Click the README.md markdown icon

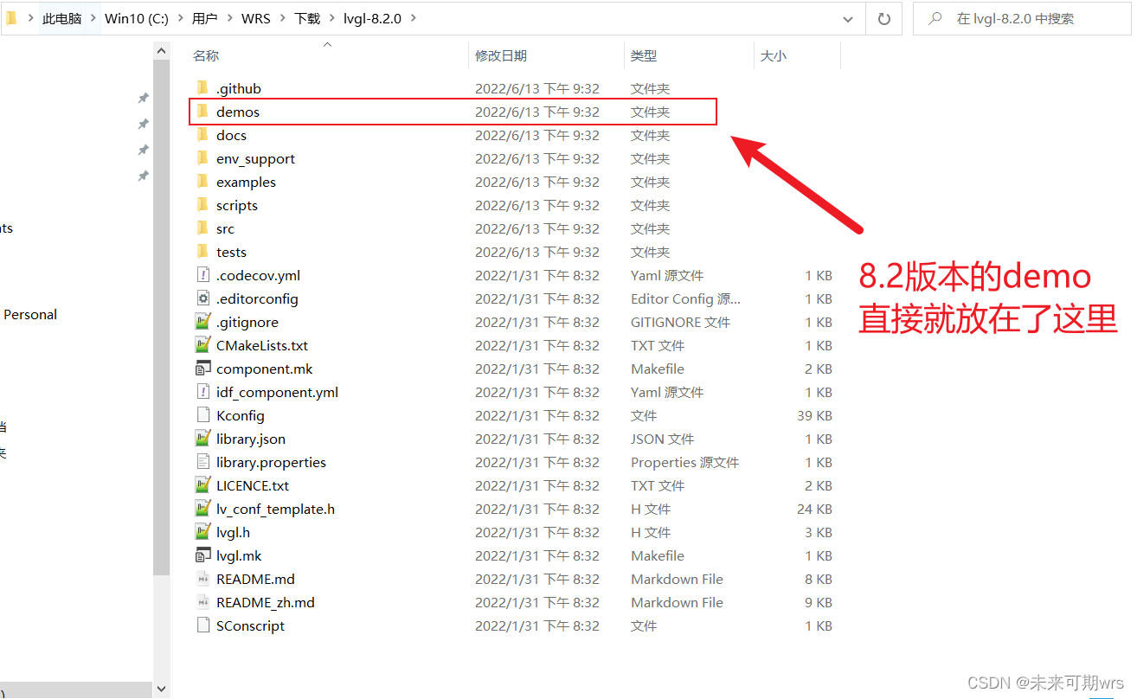point(202,579)
